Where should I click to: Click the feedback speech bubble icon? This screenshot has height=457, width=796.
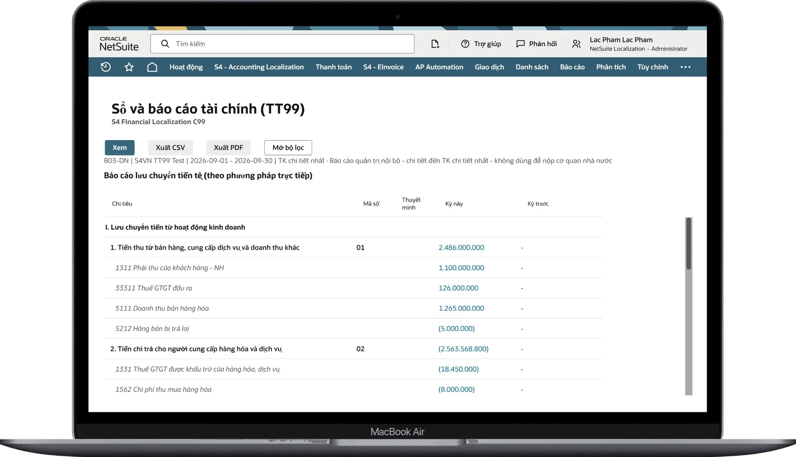(x=520, y=44)
